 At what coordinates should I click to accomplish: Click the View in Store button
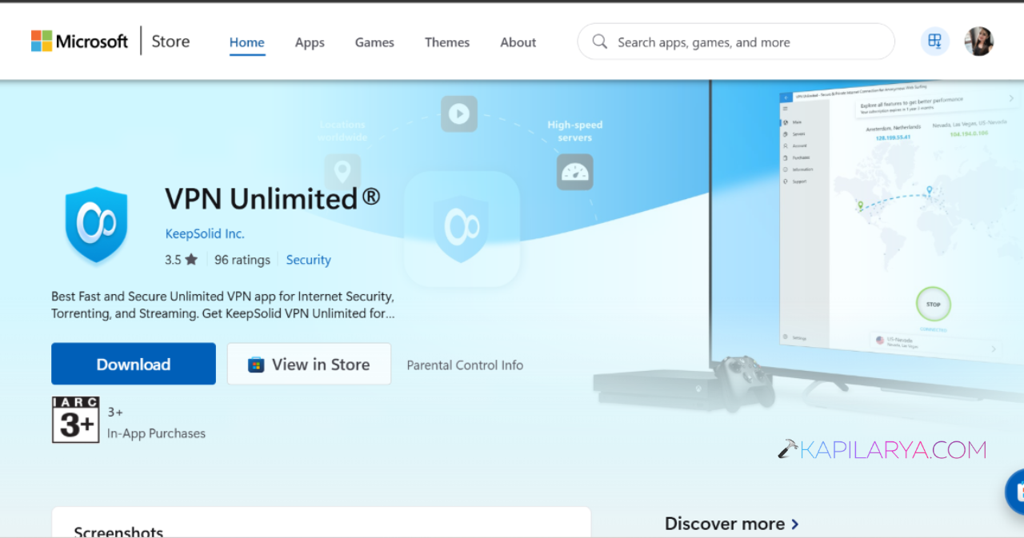click(x=309, y=364)
